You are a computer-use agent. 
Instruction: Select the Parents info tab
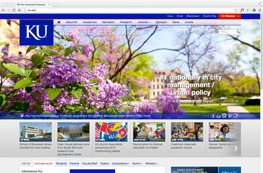coord(75,163)
